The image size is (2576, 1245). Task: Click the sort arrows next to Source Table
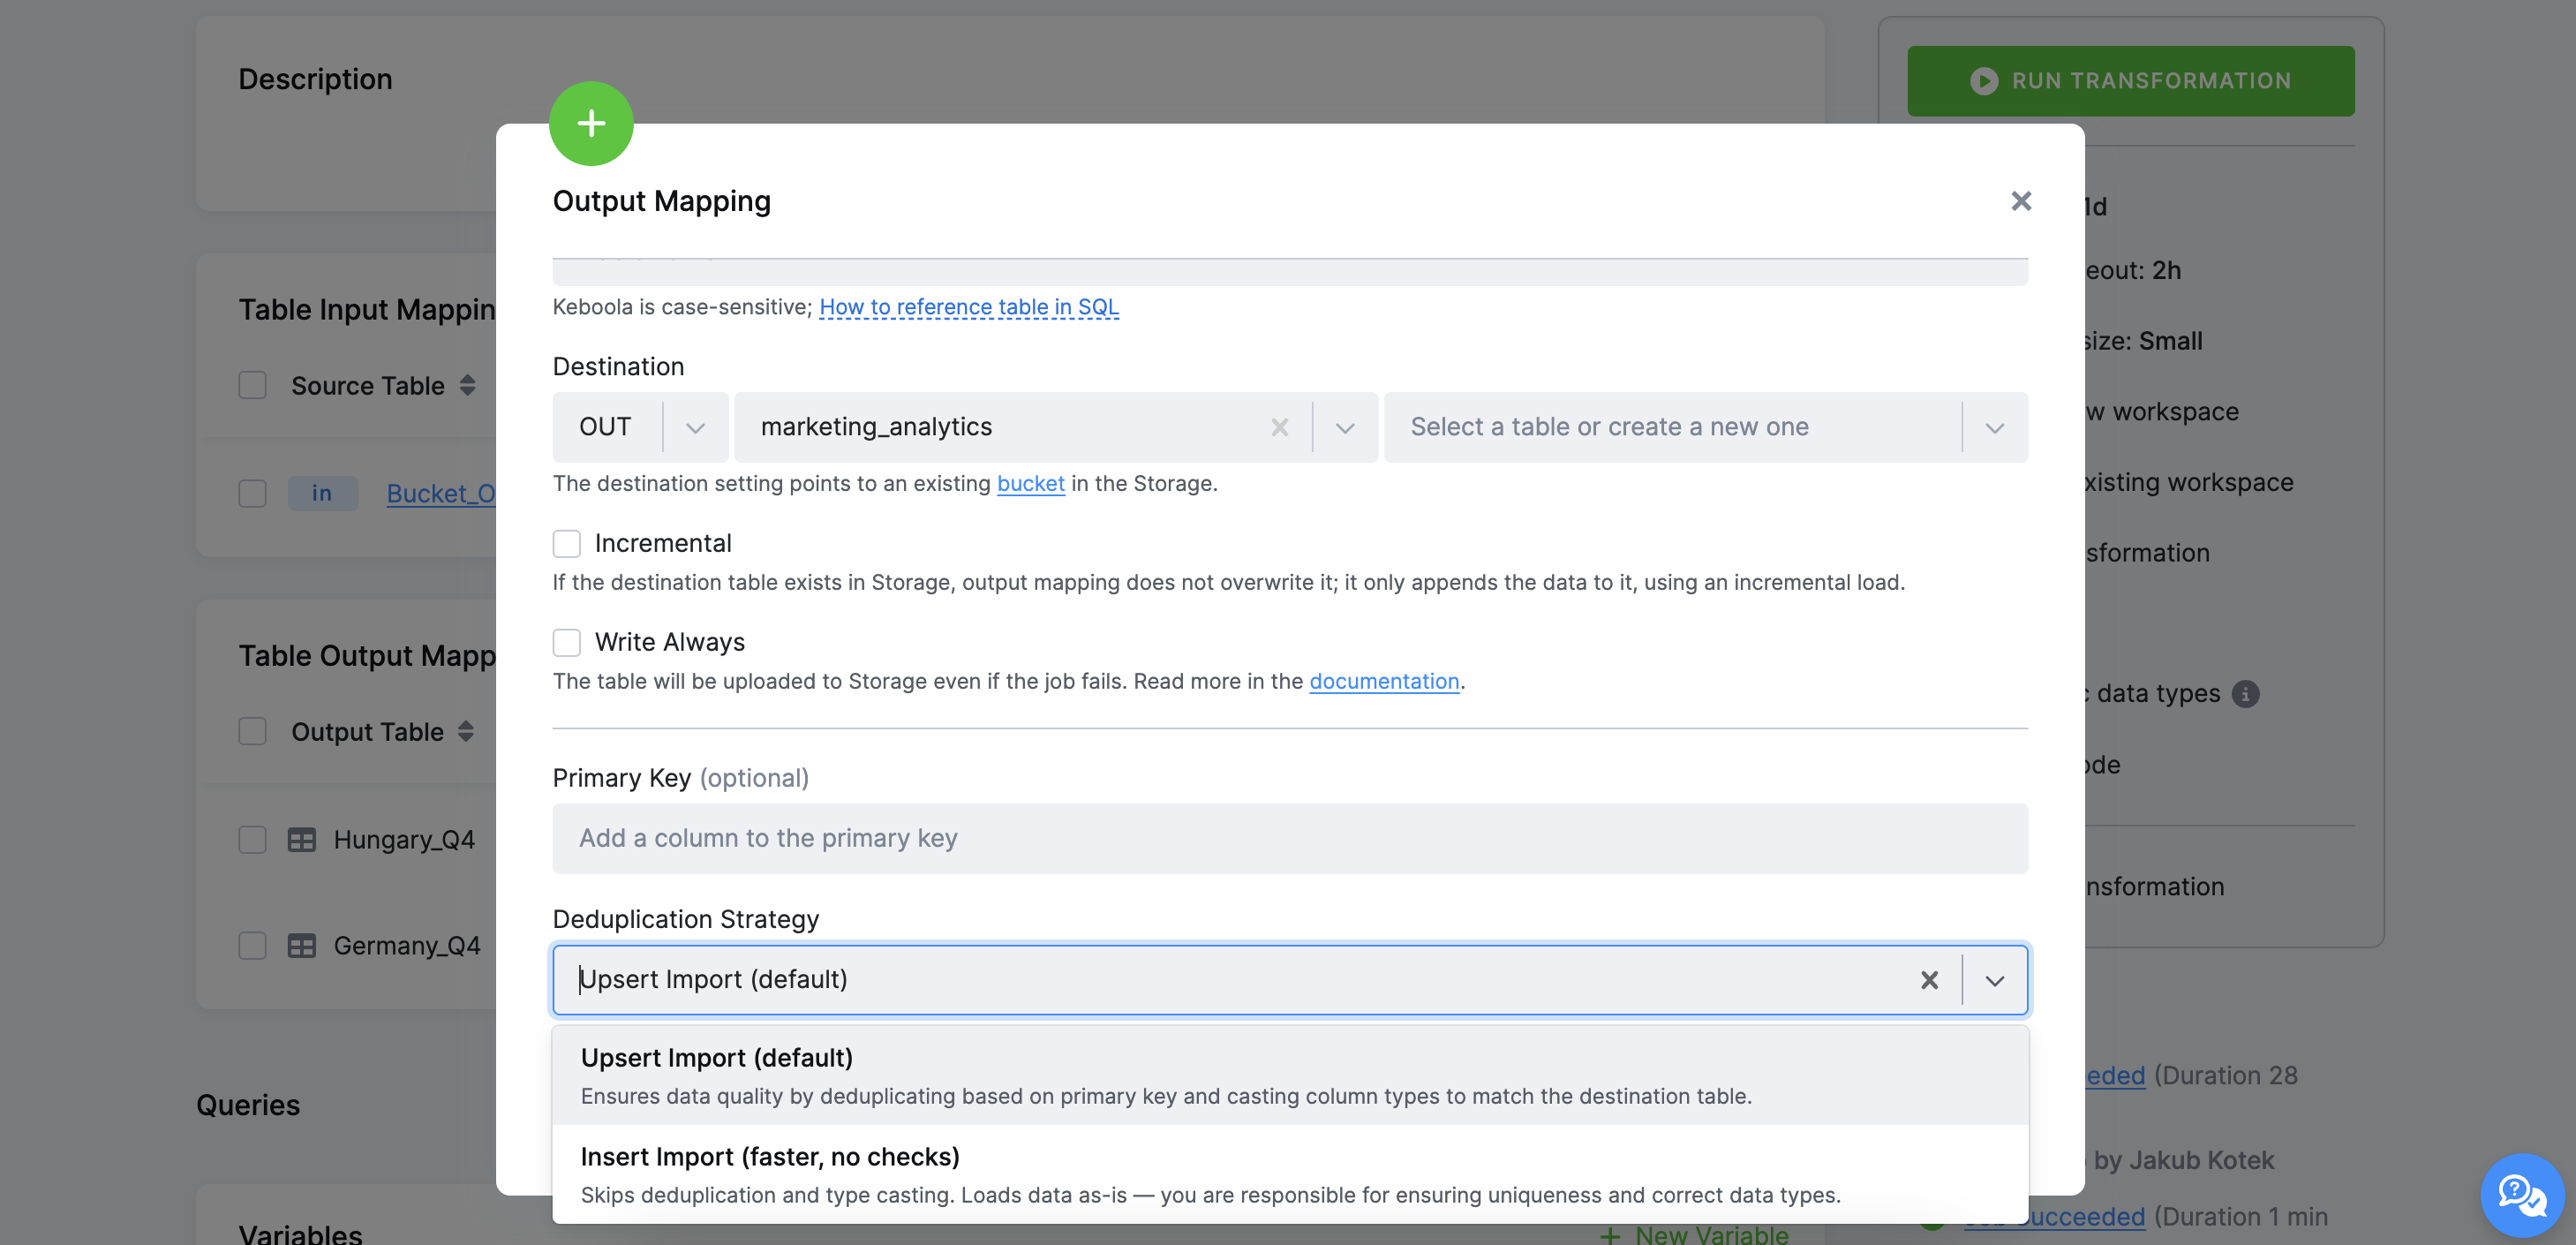[467, 385]
